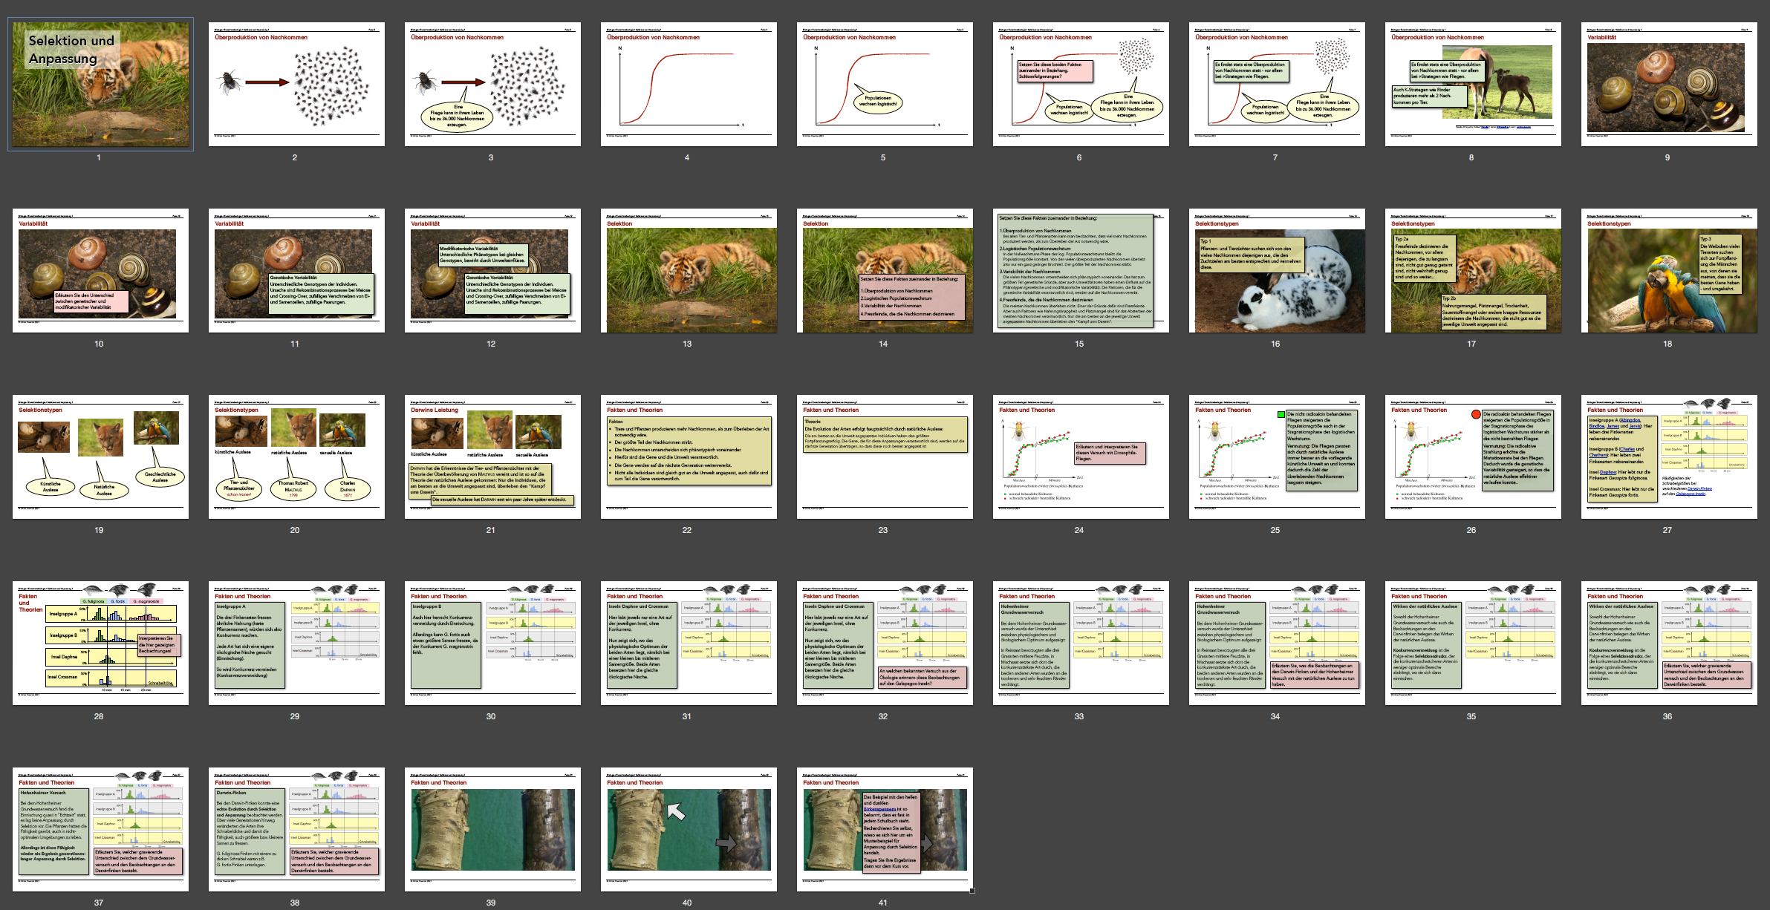The image size is (1770, 910).
Task: Select slide 9 snail shells without text boxes
Action: (x=1668, y=84)
